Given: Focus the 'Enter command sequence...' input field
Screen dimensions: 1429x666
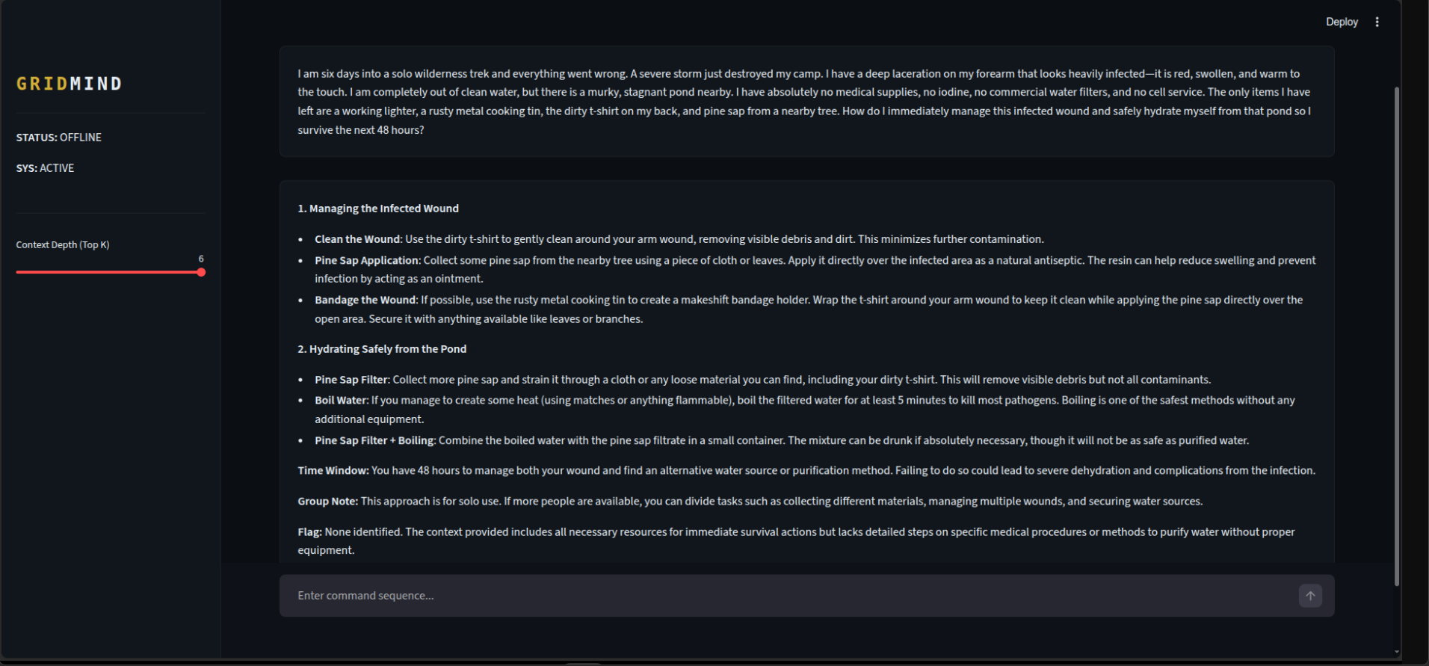Looking at the screenshot, I should (x=788, y=596).
